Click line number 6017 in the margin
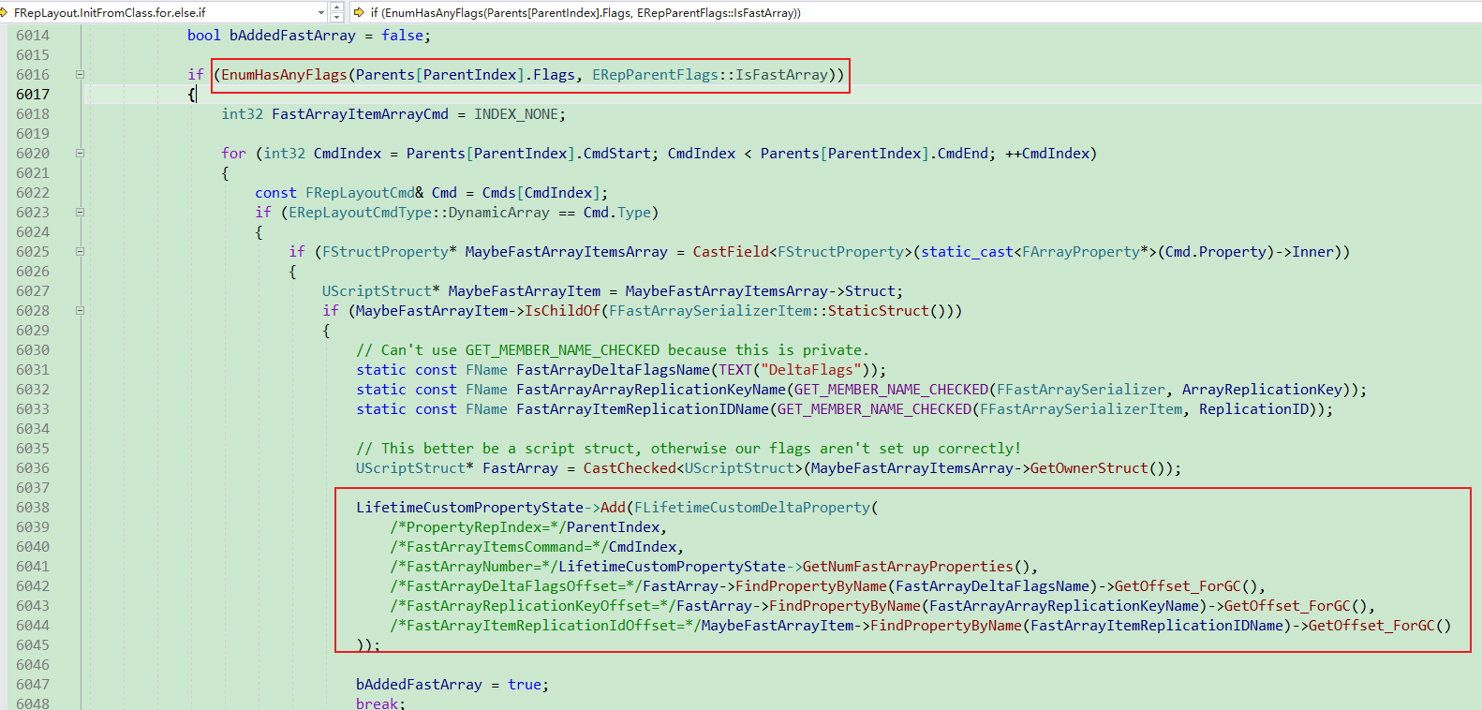 pos(33,95)
